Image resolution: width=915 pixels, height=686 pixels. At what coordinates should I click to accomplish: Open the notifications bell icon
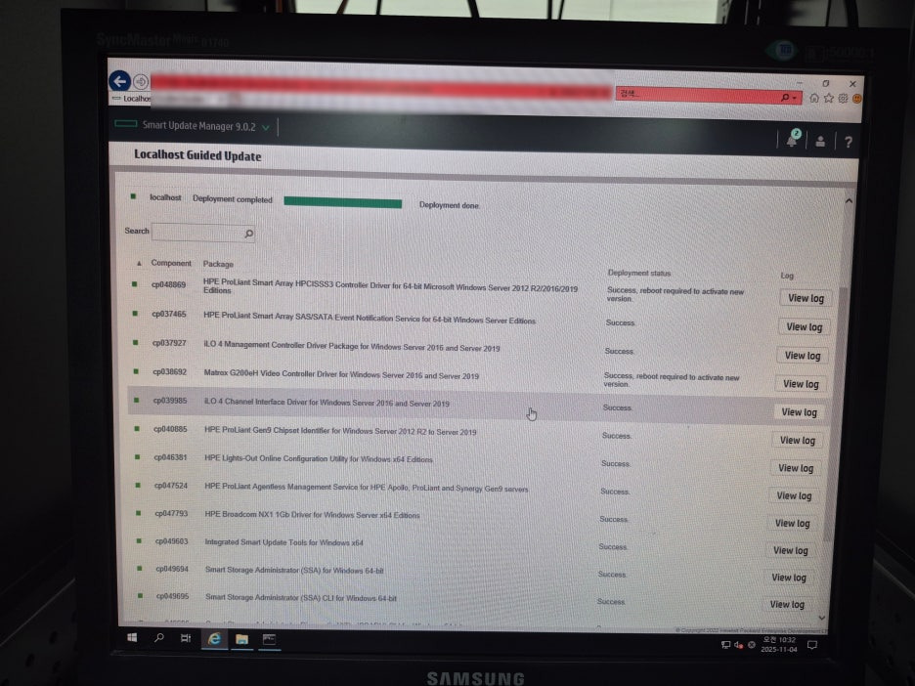(792, 139)
